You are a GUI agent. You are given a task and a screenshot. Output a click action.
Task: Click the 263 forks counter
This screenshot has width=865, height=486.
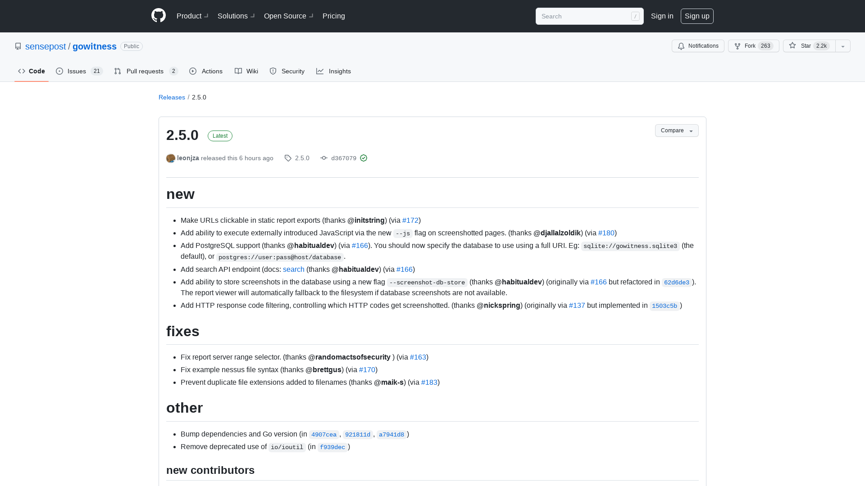point(765,46)
